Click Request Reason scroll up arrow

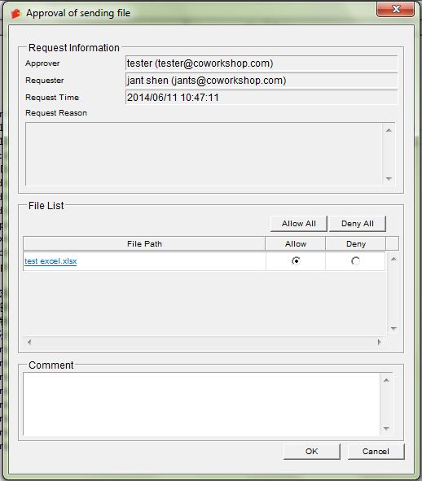[x=389, y=130]
